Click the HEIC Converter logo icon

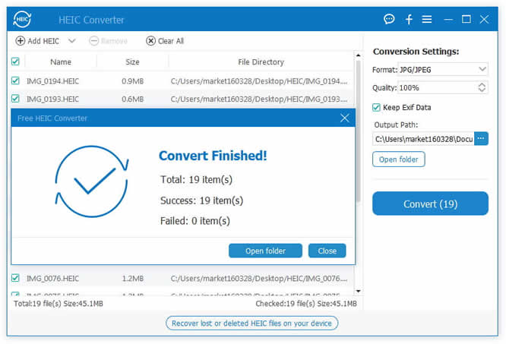[x=22, y=19]
